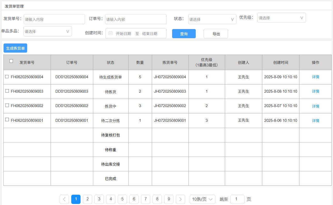Check the row FH0620250809002 checkbox
The height and width of the screenshot is (205, 333).
coord(7,105)
